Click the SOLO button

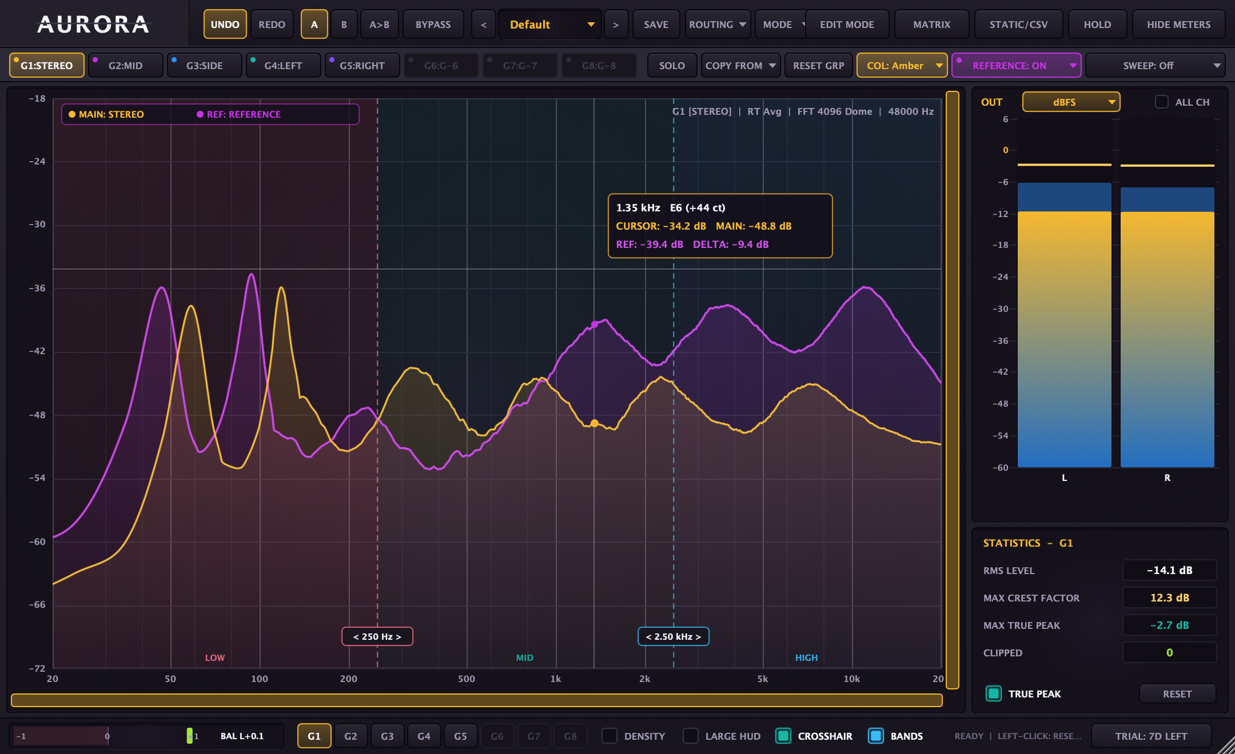coord(672,66)
